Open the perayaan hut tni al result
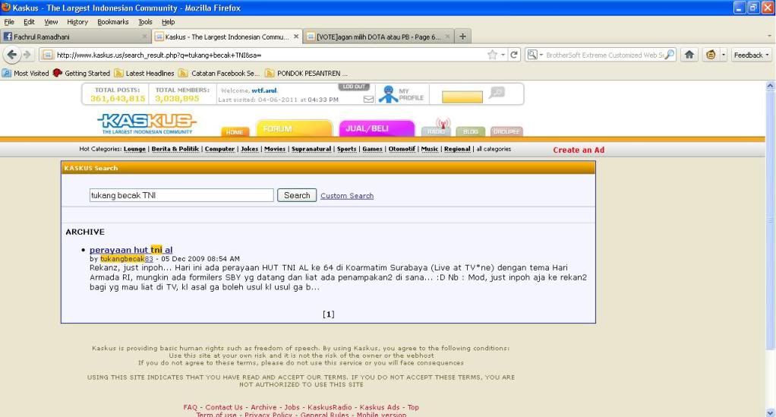Screen dimensions: 776x417 click(x=131, y=250)
